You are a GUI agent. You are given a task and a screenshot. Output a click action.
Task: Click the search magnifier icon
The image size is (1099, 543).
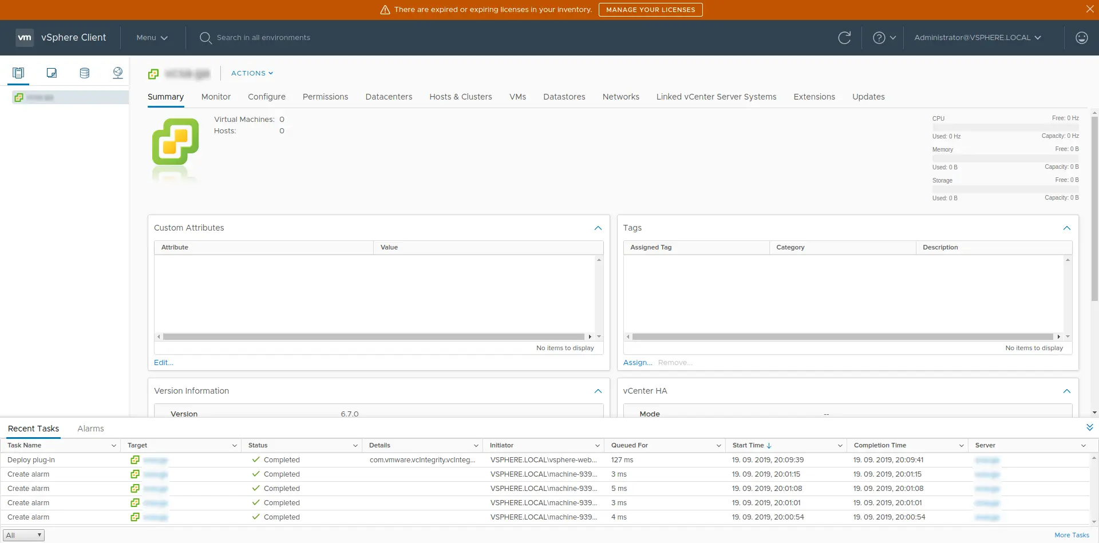(205, 38)
